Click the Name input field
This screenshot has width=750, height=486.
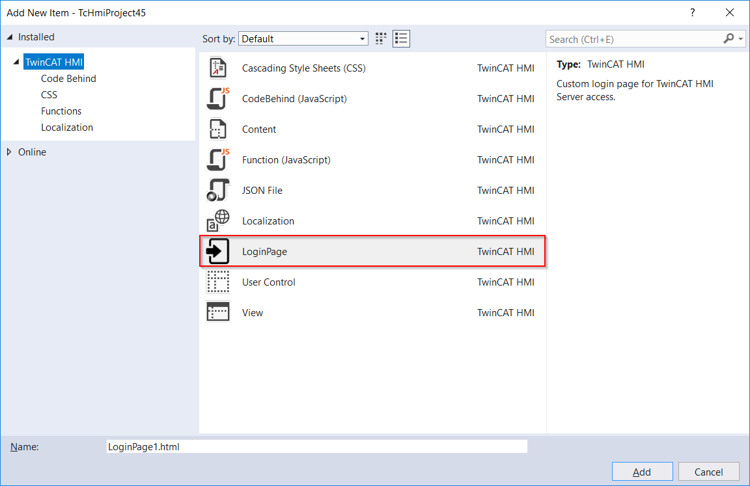pyautogui.click(x=316, y=446)
